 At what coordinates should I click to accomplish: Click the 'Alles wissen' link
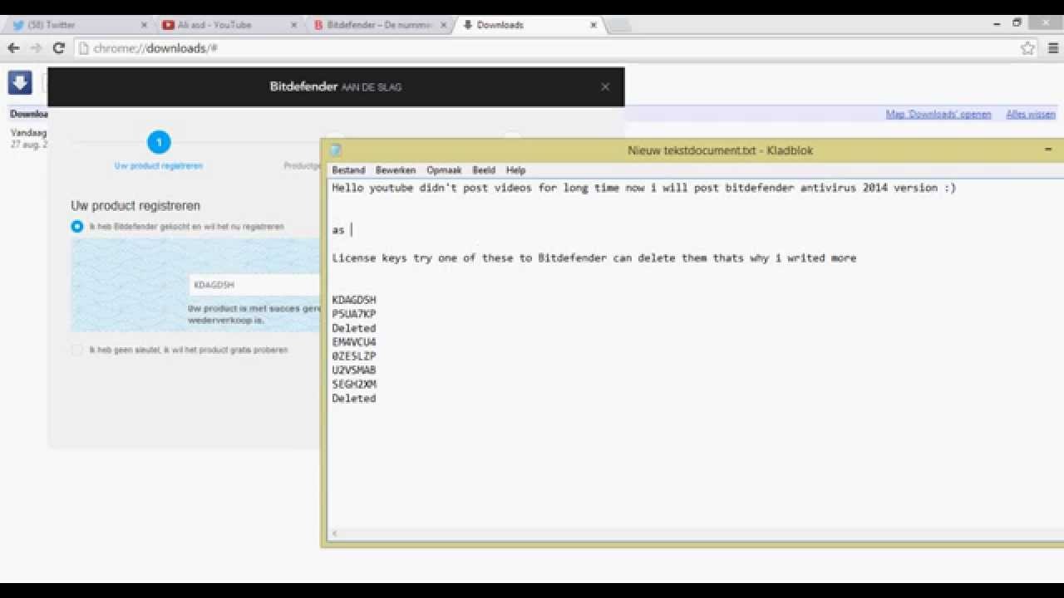pos(1031,115)
